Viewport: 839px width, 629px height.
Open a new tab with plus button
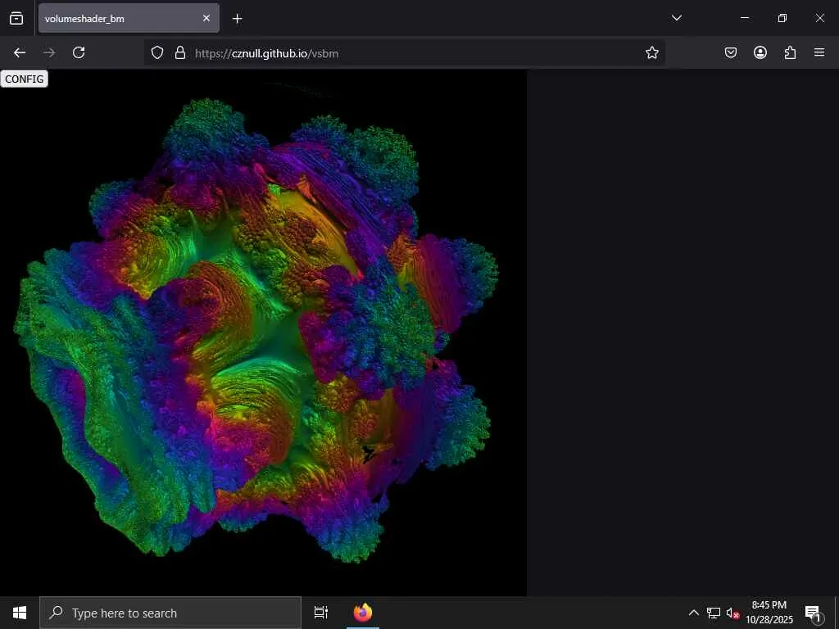coord(237,19)
